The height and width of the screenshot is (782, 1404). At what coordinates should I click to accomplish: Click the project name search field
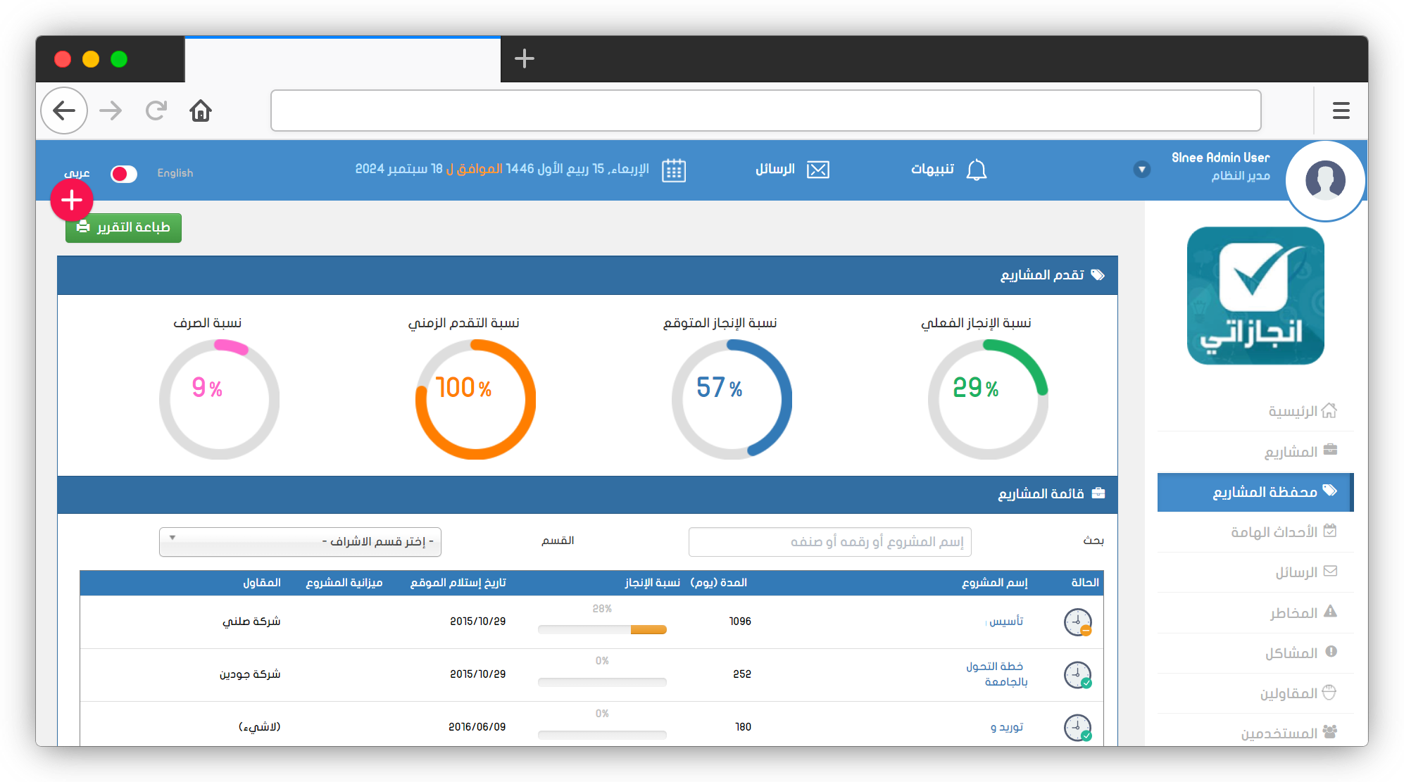pyautogui.click(x=829, y=542)
